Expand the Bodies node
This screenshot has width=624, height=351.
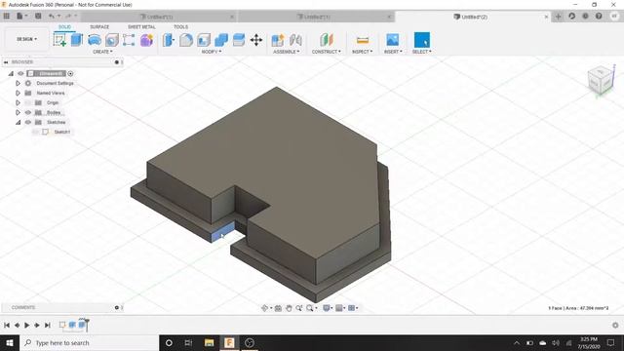(18, 113)
